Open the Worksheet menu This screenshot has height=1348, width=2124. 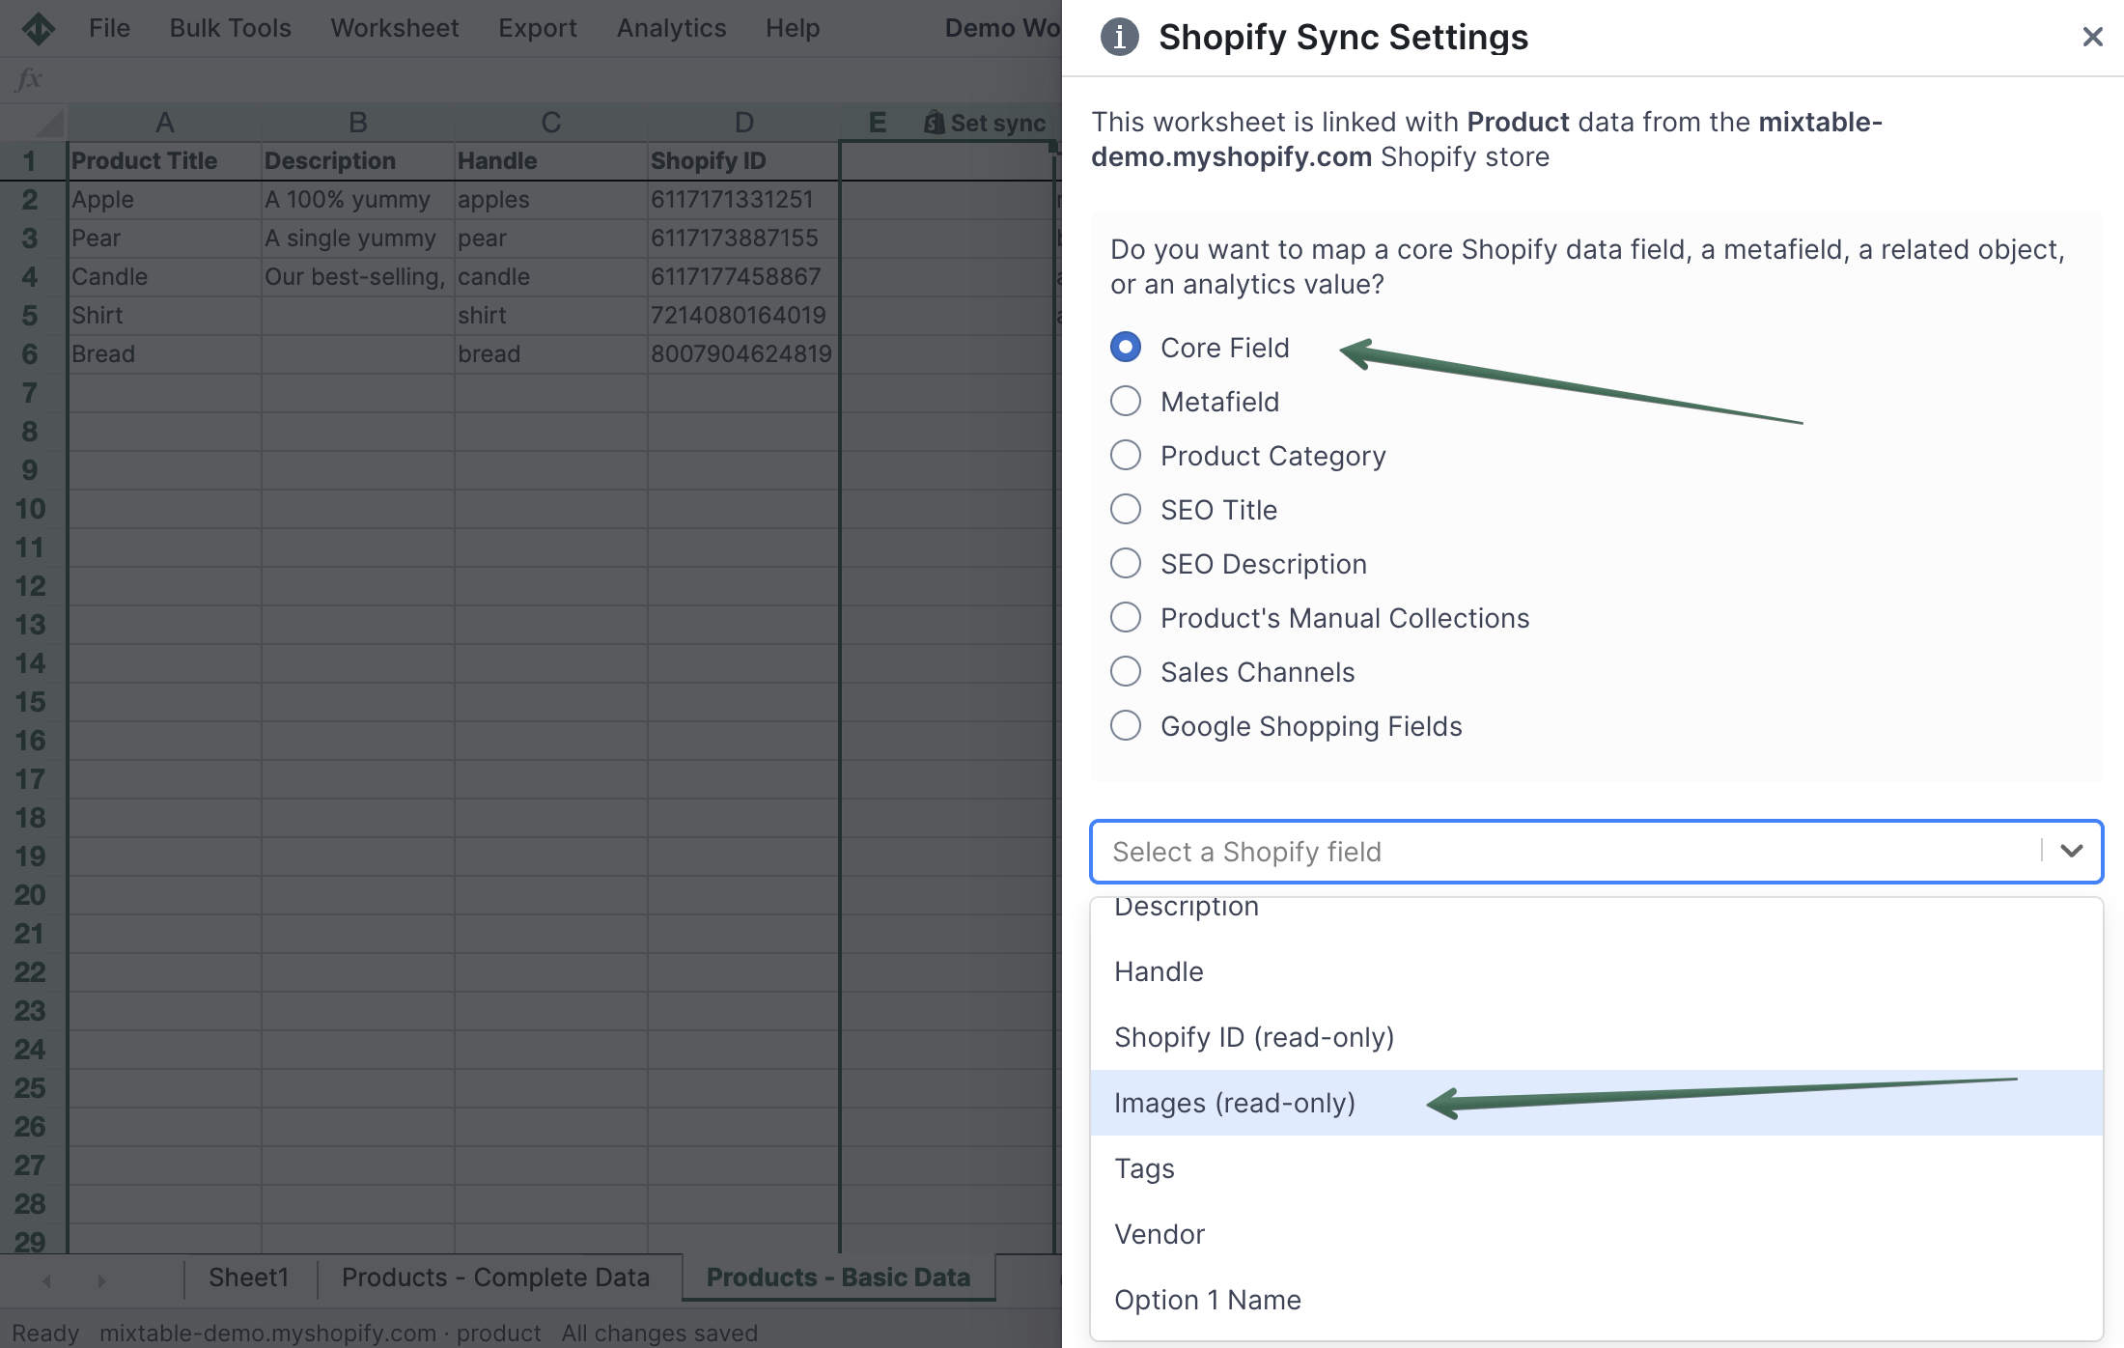[395, 28]
